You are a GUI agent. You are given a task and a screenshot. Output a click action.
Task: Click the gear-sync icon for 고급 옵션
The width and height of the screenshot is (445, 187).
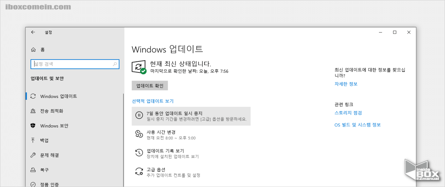coord(139,171)
